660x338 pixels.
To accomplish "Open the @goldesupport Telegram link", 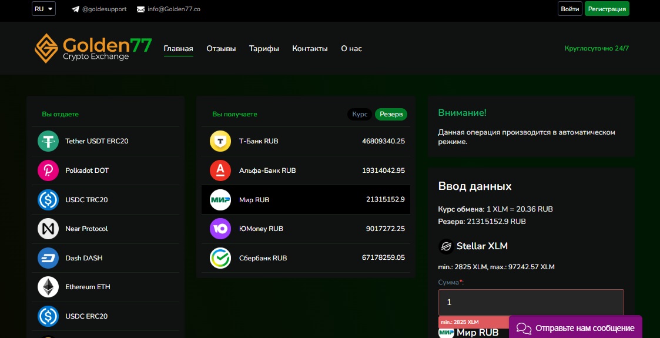I will 99,9.
